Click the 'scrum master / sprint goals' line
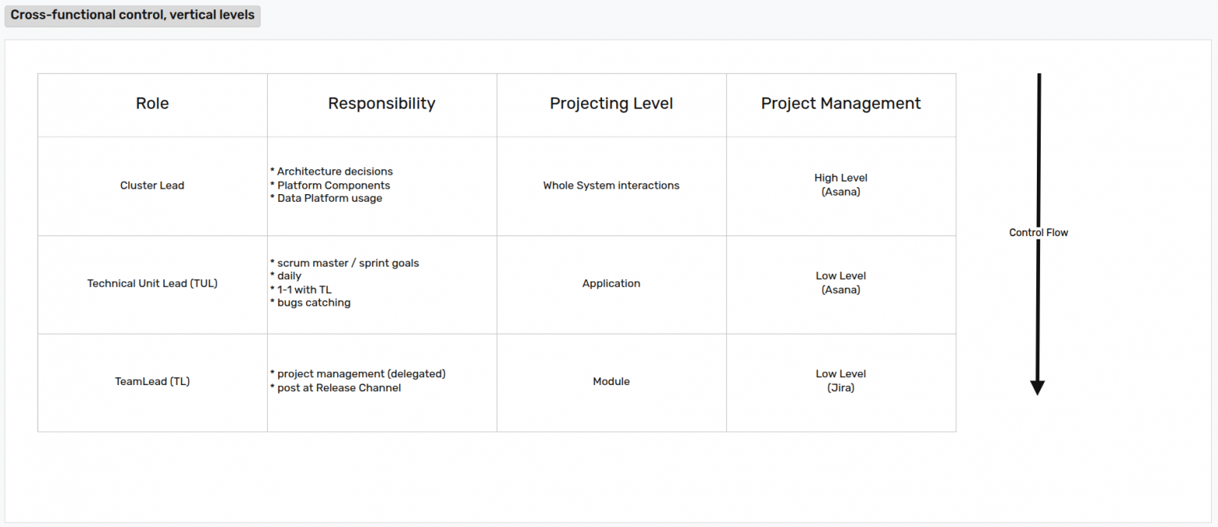Viewport: 1218px width, 527px height. (347, 263)
